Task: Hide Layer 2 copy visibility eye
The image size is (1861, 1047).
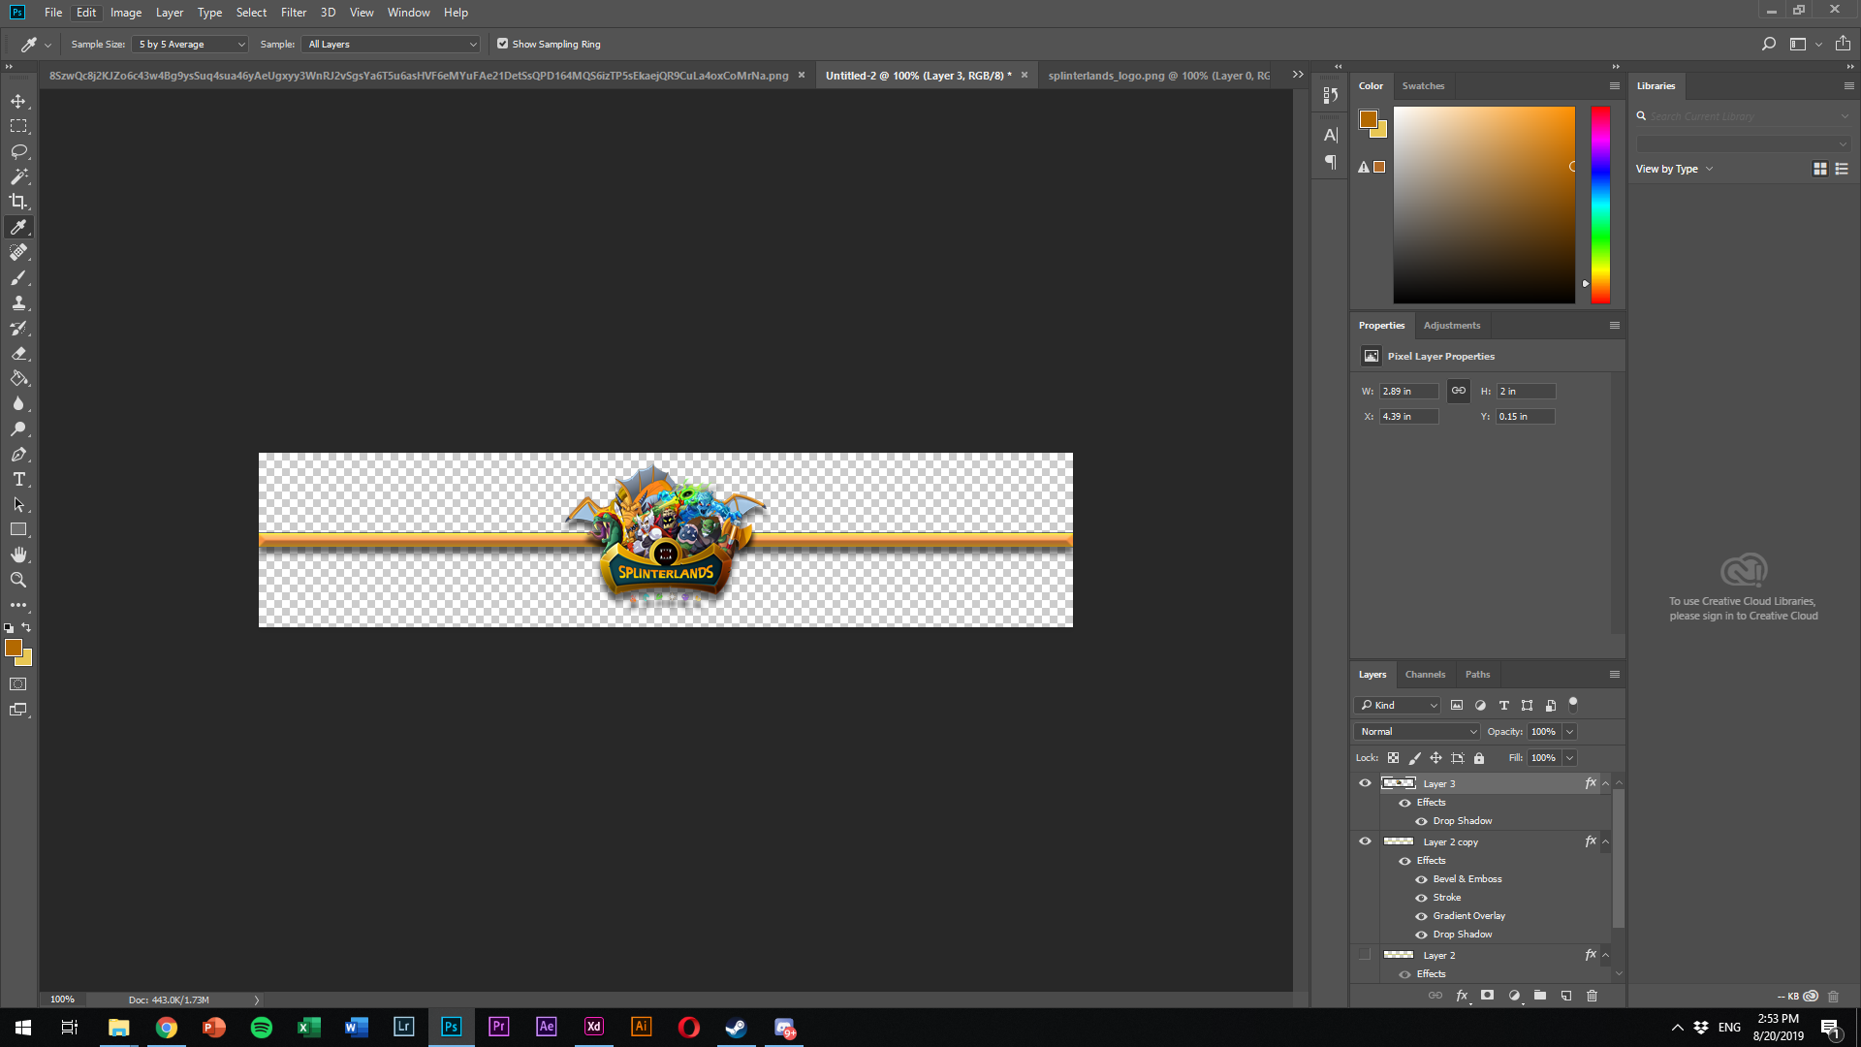Action: (1365, 841)
